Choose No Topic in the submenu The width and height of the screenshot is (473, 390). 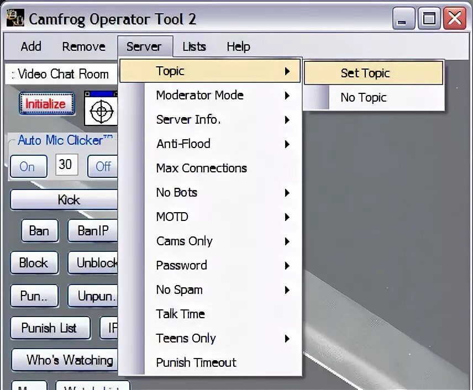point(374,97)
